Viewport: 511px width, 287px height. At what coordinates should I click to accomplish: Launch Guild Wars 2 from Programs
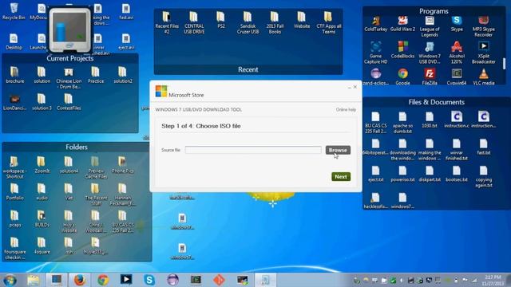(x=402, y=23)
